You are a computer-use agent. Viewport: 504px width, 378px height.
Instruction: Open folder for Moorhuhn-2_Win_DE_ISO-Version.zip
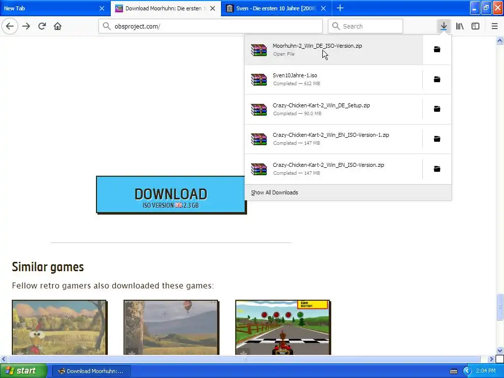[437, 49]
